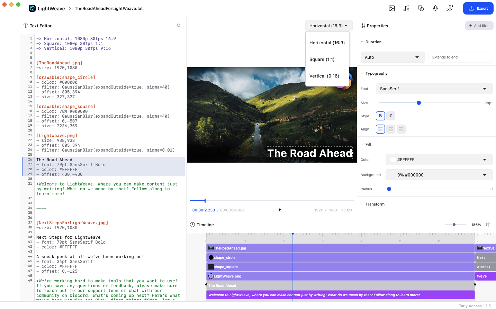Open the music library icon

point(406,8)
